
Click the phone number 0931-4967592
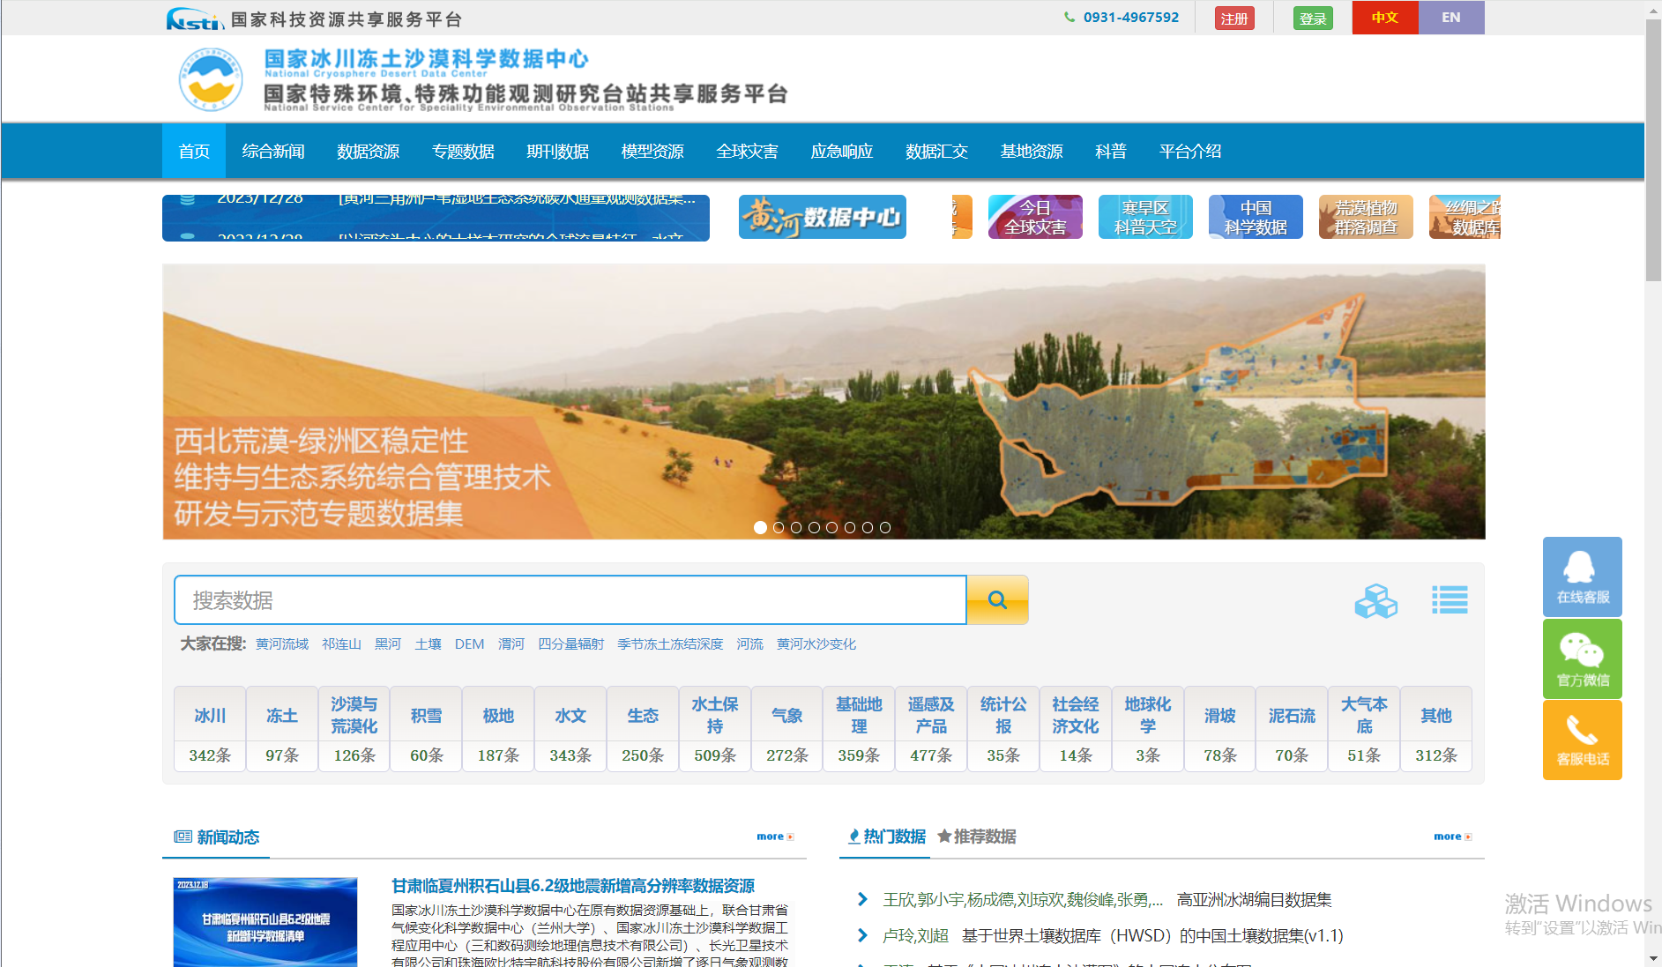[x=1130, y=18]
